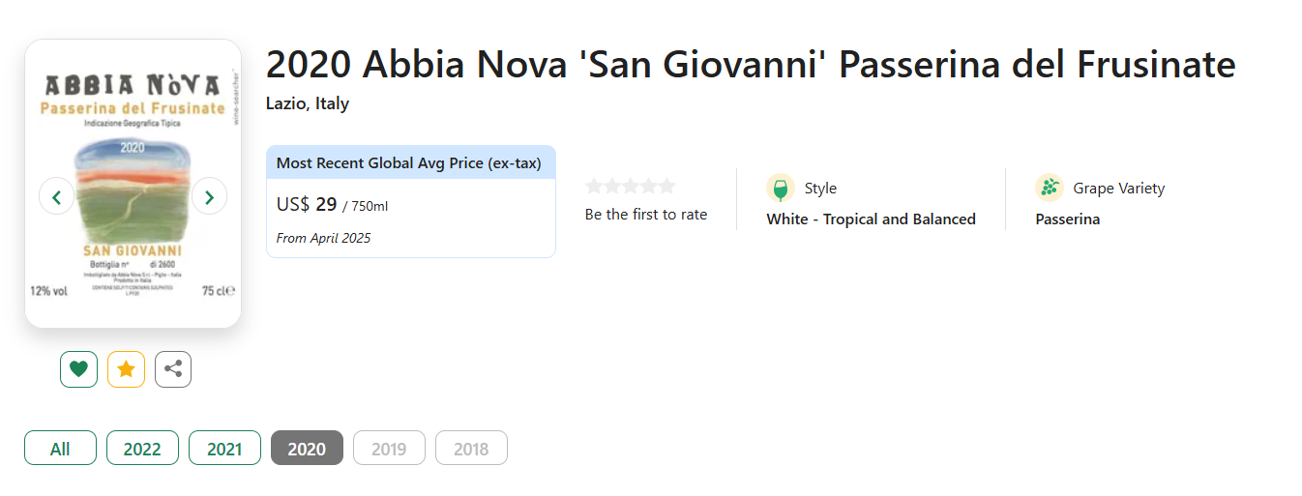Screen dimensions: 1302x496
Task: Show next label image with right arrow
Action: tap(209, 196)
